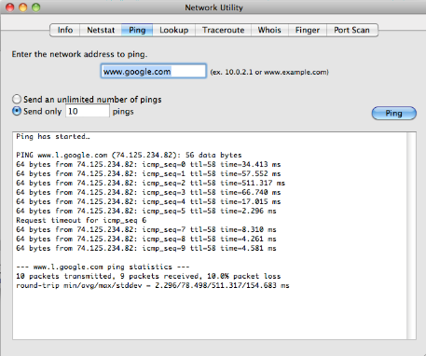
Task: Click the 'Enter the network address to ping.' label
Action: tap(79, 54)
